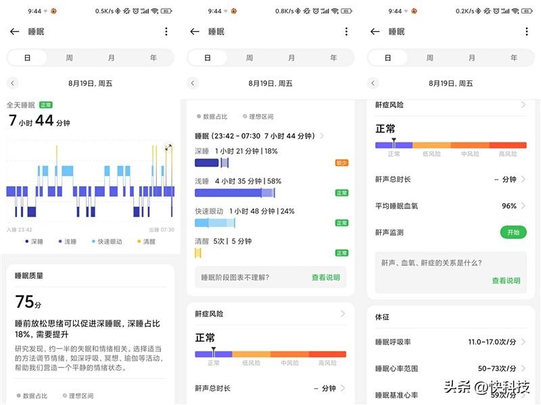Switch to 月 tab on the middle screen
541x405 pixels.
291,58
